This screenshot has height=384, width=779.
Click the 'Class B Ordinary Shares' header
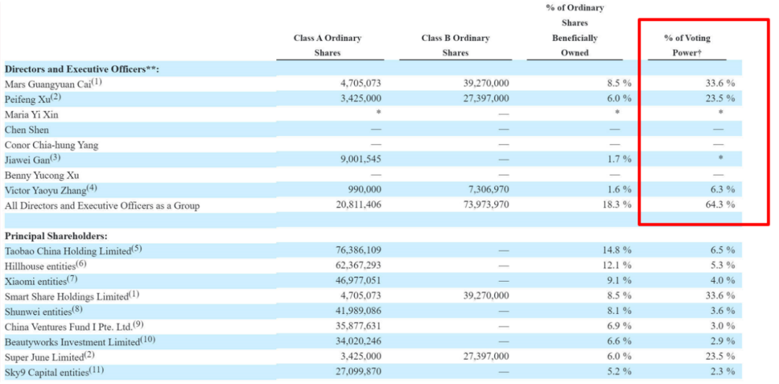point(456,45)
